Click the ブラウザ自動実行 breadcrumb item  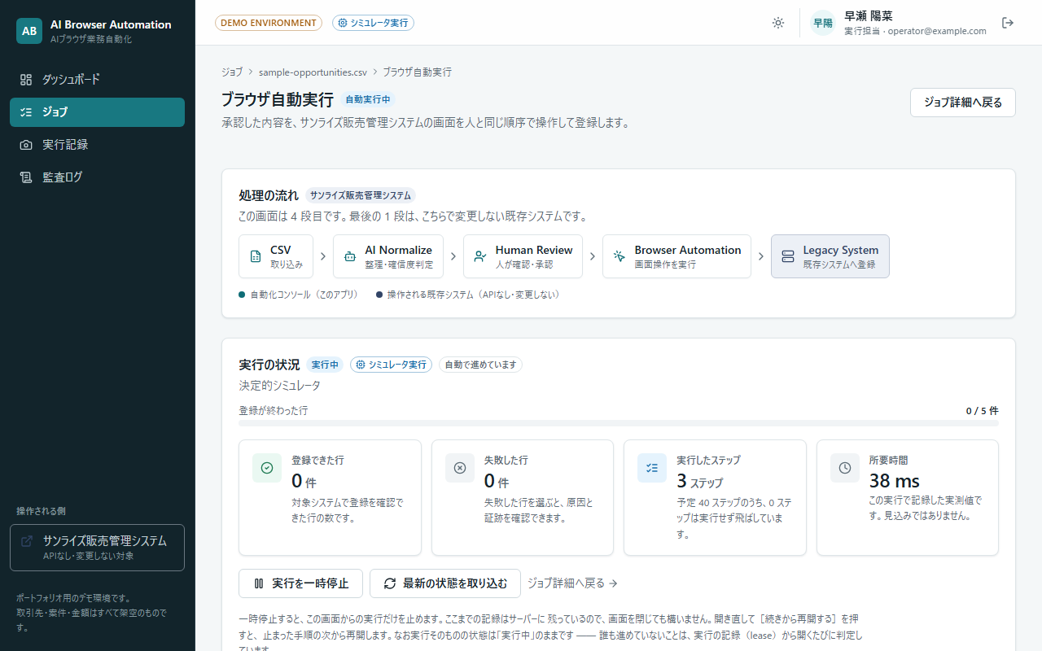coord(417,72)
